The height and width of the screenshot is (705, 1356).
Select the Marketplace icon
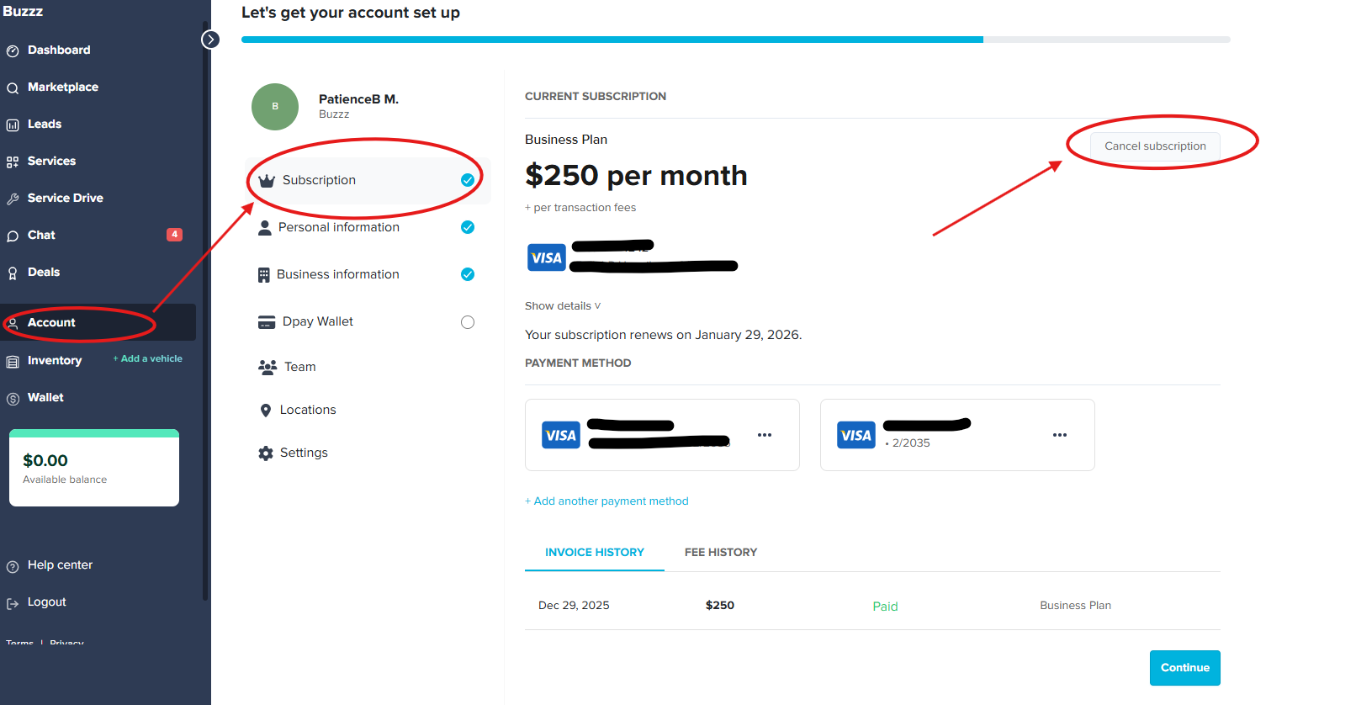pos(13,87)
